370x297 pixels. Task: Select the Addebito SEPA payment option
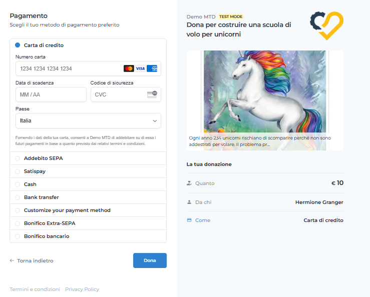click(18, 158)
